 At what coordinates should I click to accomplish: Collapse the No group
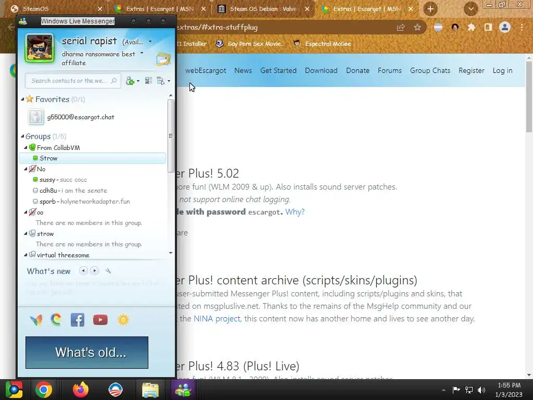pyautogui.click(x=26, y=169)
